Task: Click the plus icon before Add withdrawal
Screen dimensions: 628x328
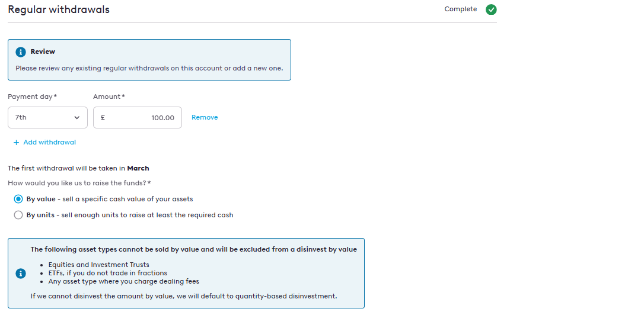Action: tap(16, 142)
